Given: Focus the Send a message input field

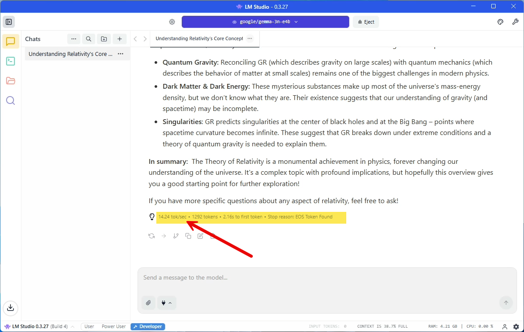Looking at the screenshot, I should [327, 278].
